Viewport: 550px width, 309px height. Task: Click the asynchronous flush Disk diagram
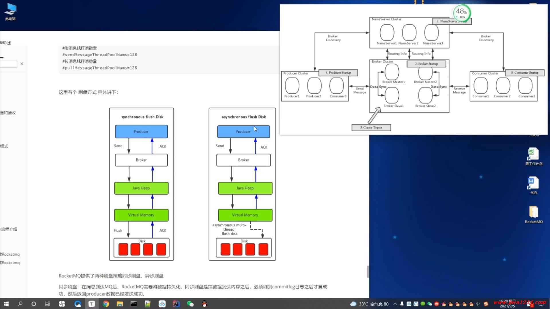coord(242,184)
